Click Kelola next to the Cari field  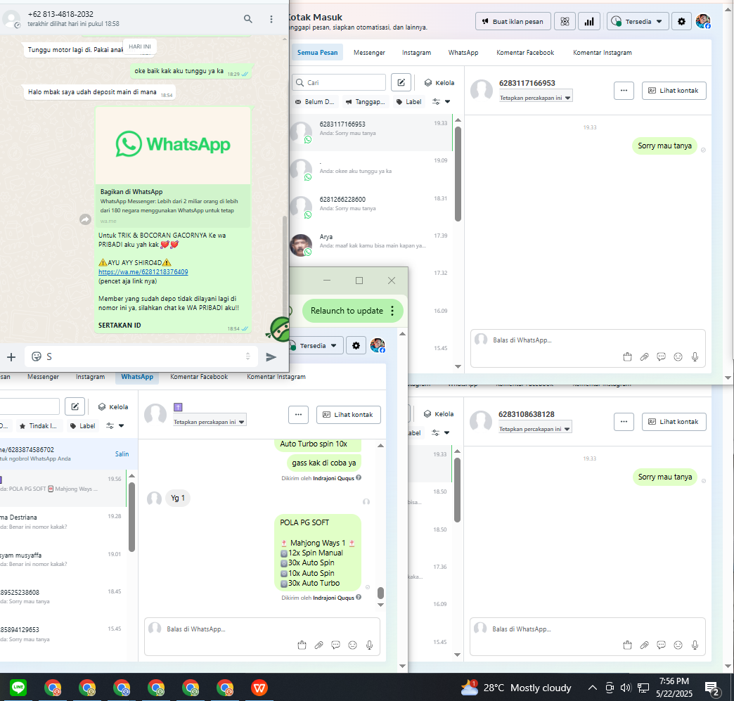coord(439,83)
